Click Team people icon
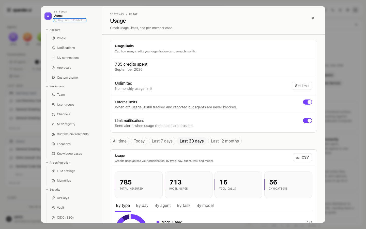This screenshot has width=366, height=229. (x=53, y=95)
